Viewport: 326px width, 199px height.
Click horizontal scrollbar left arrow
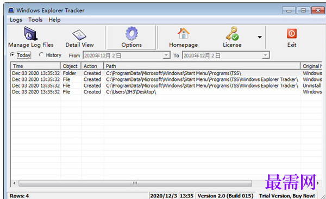pos(14,183)
